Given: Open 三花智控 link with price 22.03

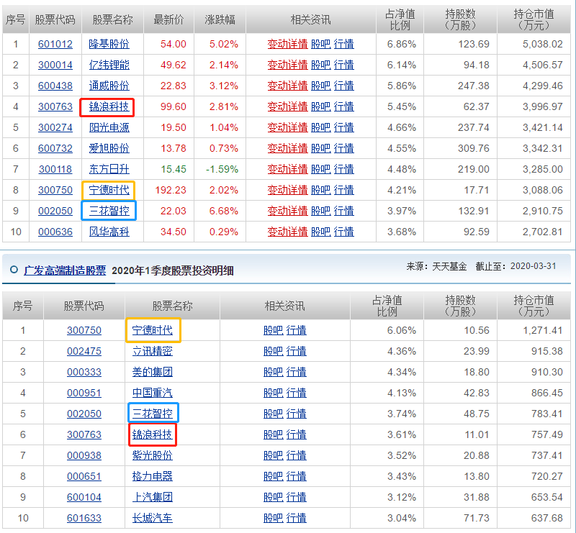Looking at the screenshot, I should [x=109, y=211].
